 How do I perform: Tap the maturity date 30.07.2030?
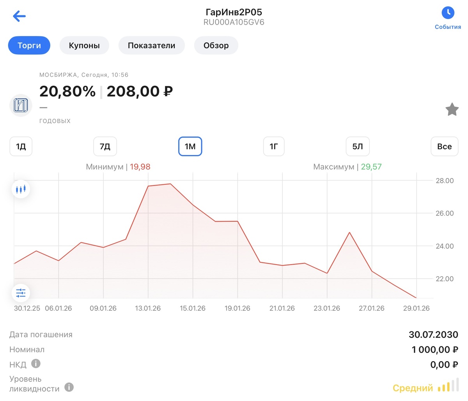click(x=433, y=334)
